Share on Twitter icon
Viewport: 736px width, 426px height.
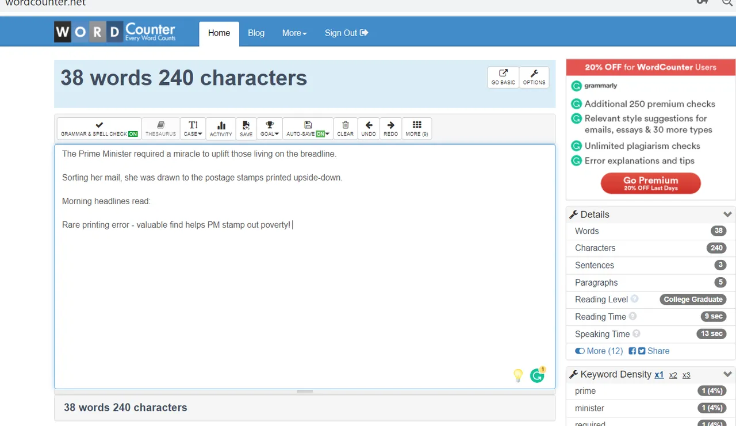[x=642, y=351]
